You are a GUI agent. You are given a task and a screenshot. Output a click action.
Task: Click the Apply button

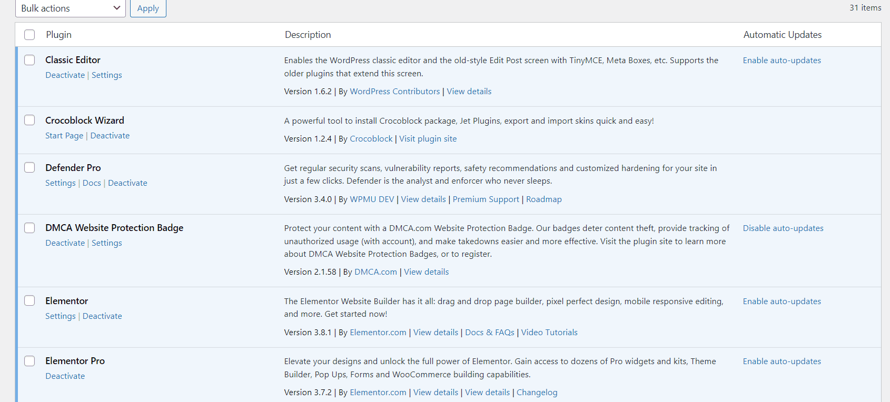point(148,8)
